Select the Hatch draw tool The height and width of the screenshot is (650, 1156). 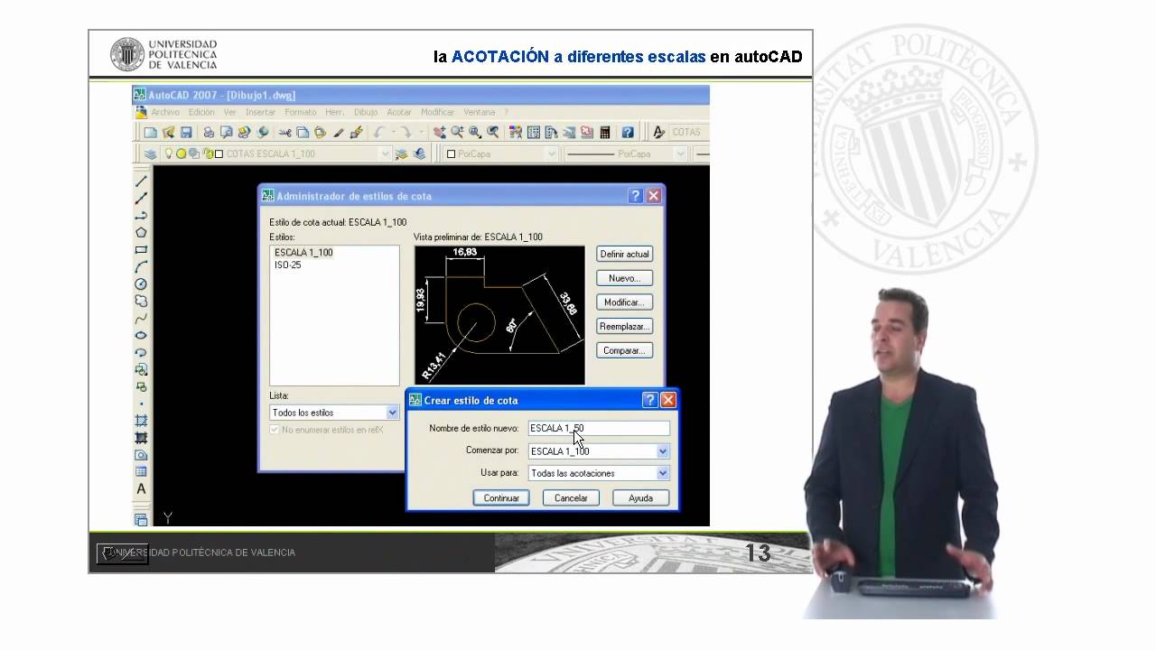click(x=141, y=420)
